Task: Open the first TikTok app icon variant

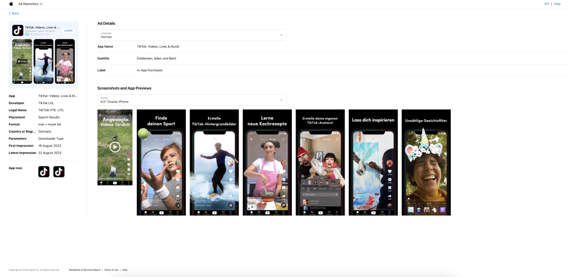Action: point(44,172)
